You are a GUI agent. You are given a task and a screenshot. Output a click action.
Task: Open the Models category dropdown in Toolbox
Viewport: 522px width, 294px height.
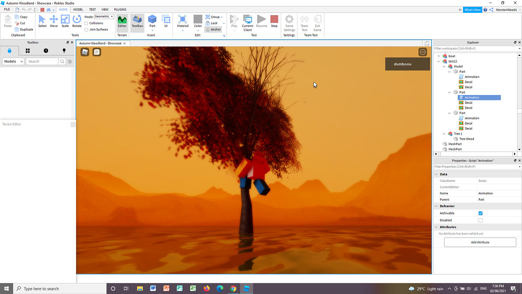pyautogui.click(x=13, y=61)
